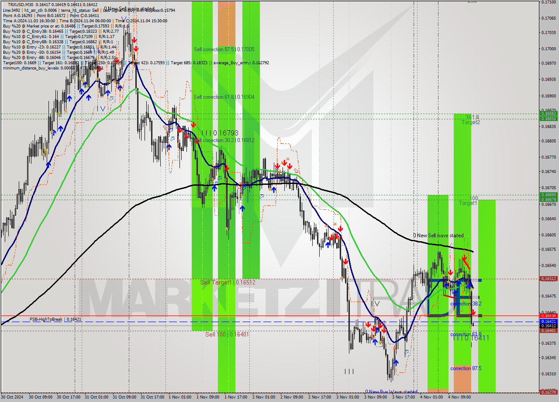
Task: Click '0 New Buy Wave started' label
Action: coord(391,392)
